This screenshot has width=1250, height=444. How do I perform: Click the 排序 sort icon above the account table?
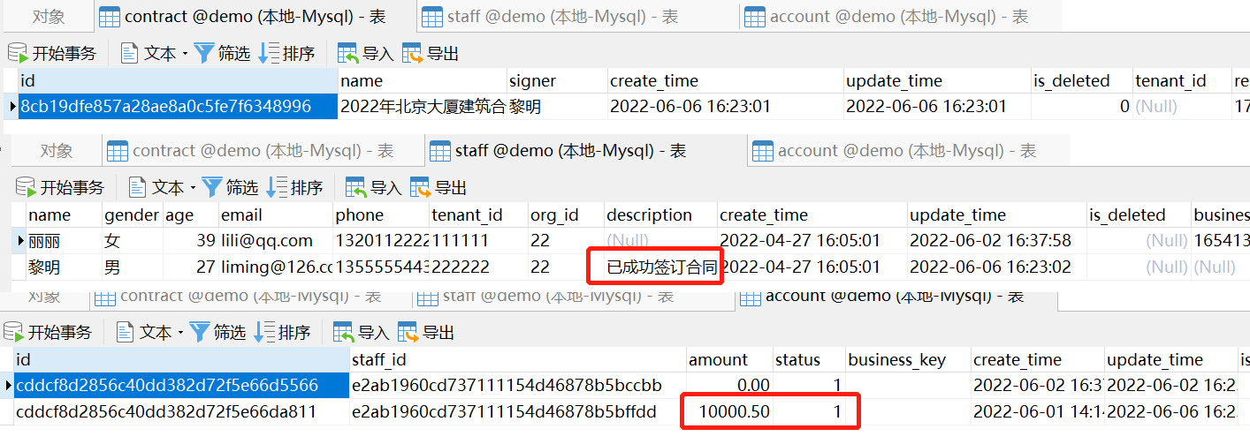[264, 332]
